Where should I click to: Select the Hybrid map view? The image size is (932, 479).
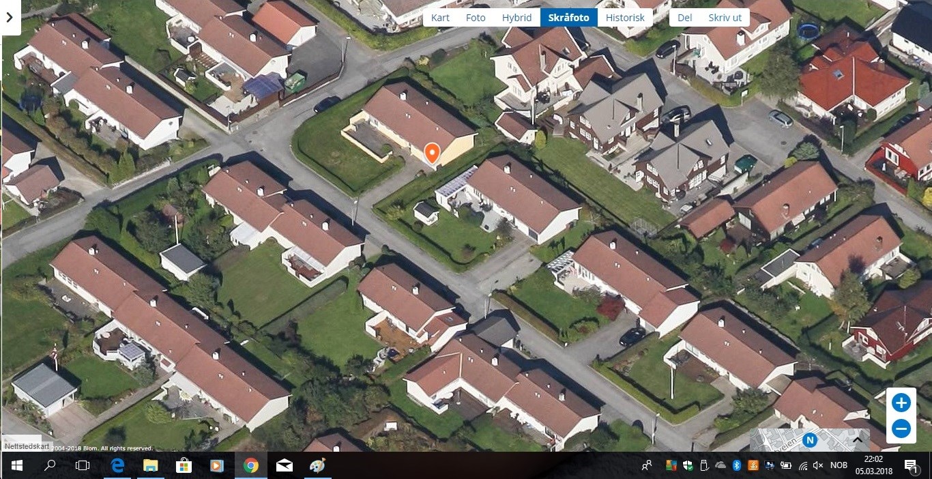(516, 18)
